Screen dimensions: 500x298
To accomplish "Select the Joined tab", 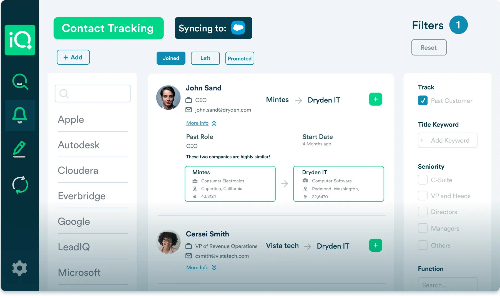I will (x=171, y=58).
